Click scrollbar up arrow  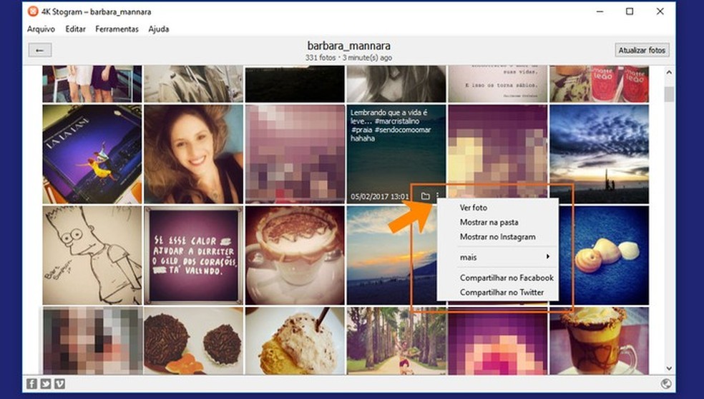click(669, 72)
